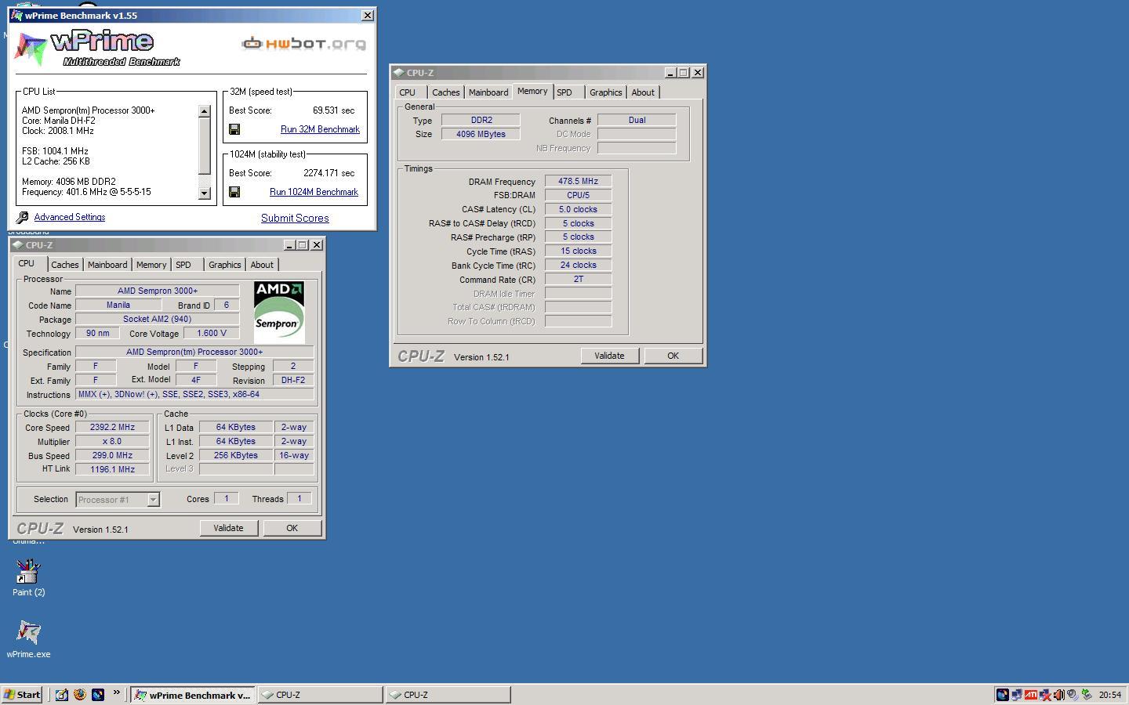The height and width of the screenshot is (705, 1129).
Task: Expand the quick launch overflow chevron
Action: click(x=117, y=692)
